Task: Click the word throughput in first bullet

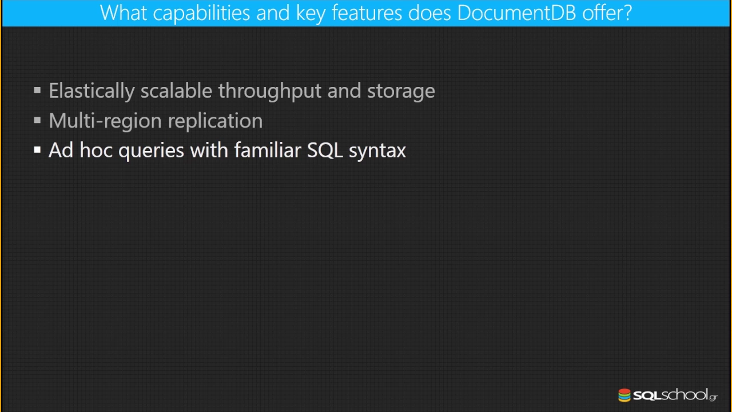Action: point(270,91)
